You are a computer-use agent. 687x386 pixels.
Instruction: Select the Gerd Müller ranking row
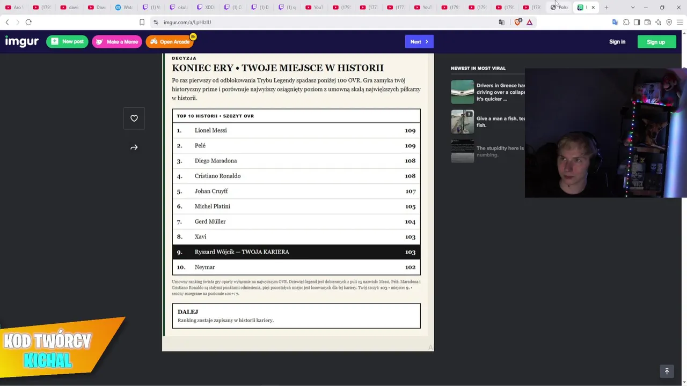tap(296, 221)
